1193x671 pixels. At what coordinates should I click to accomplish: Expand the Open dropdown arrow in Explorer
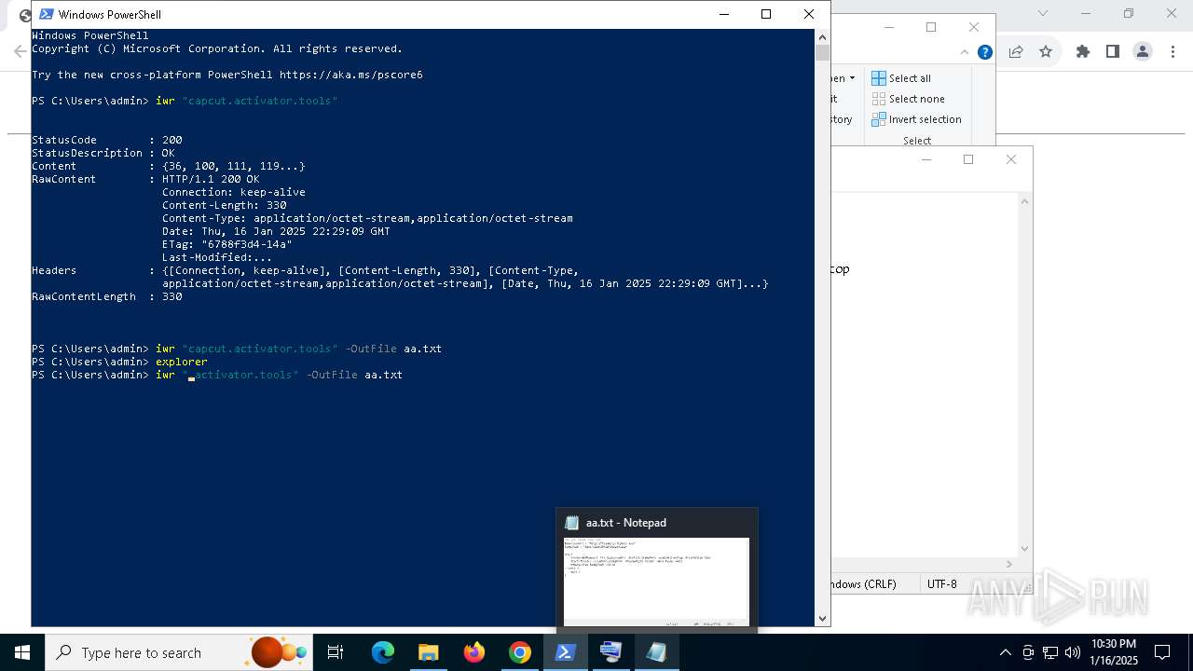852,78
